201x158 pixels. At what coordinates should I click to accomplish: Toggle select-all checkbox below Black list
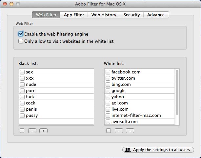click(22, 131)
